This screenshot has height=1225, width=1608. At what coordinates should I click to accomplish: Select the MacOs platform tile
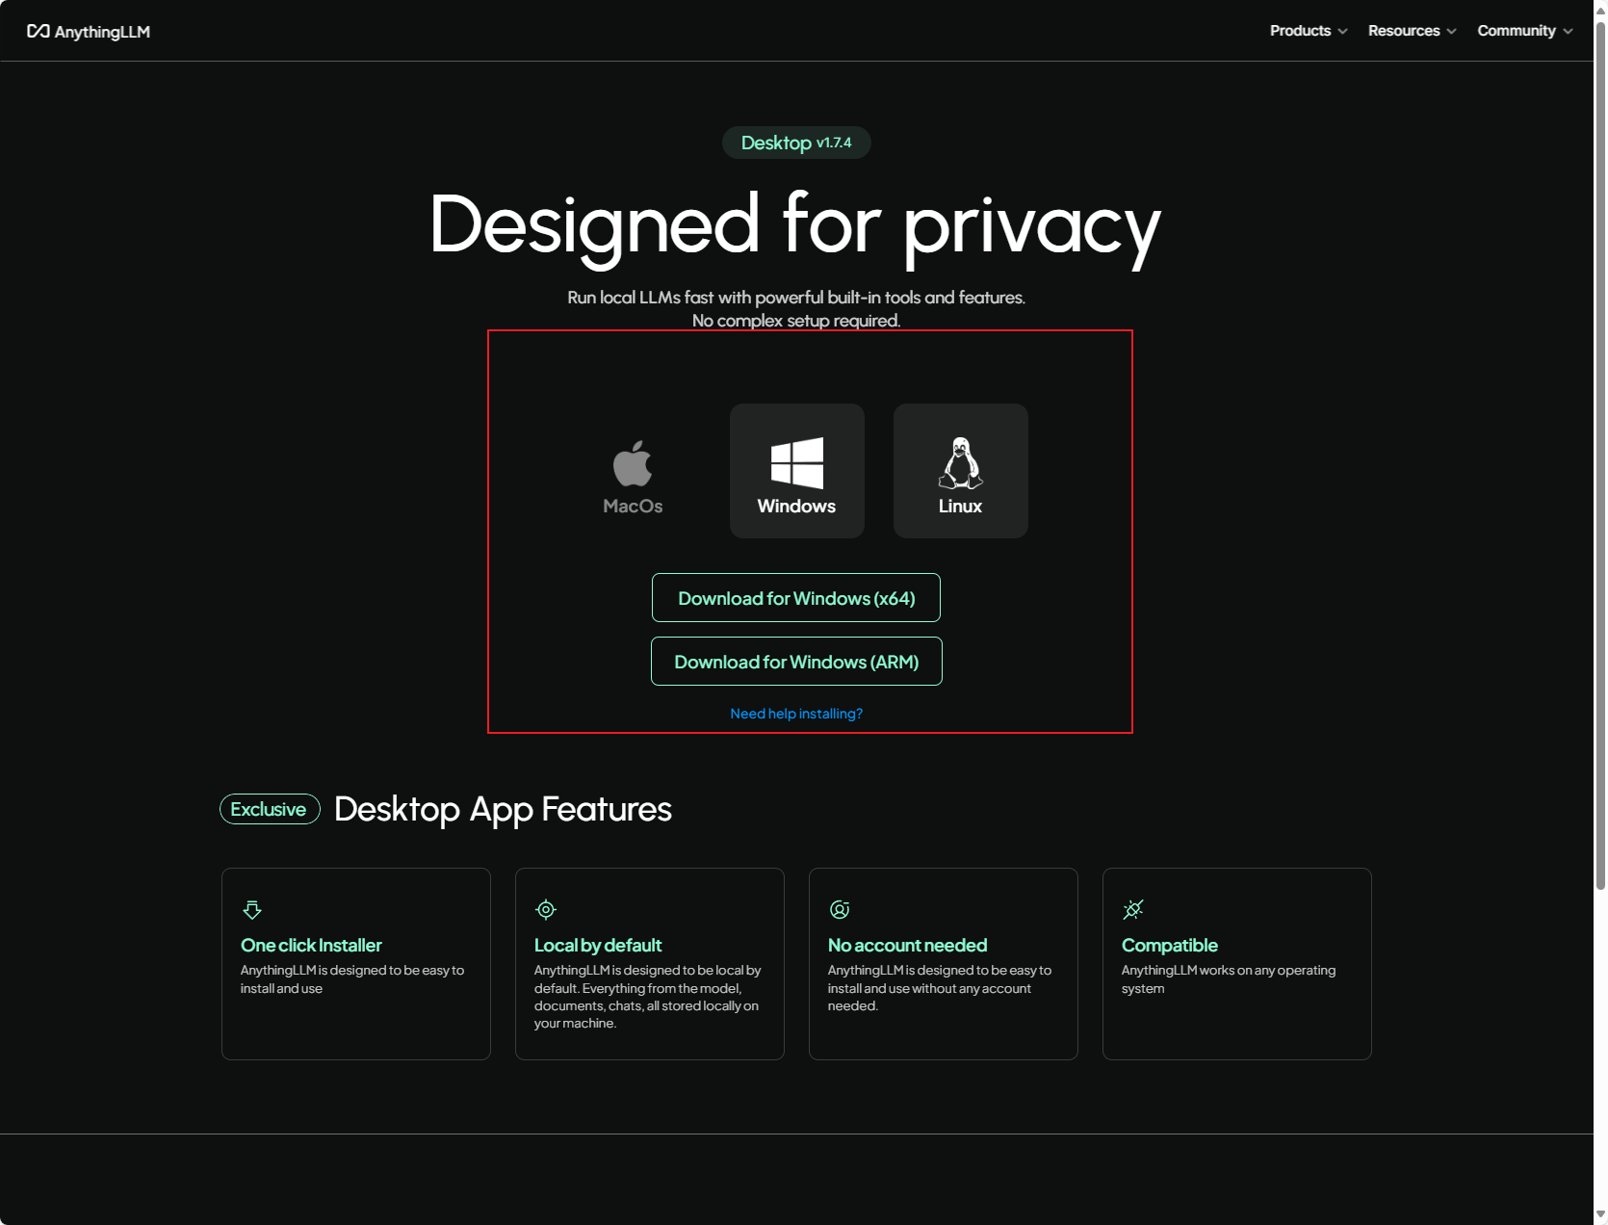633,471
